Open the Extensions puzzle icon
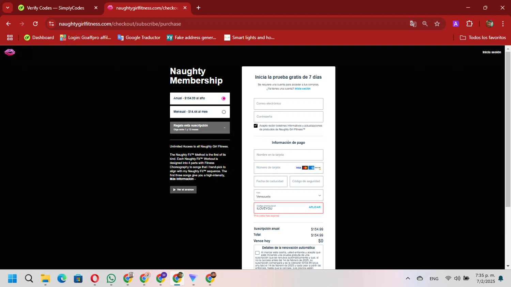Image resolution: width=511 pixels, height=287 pixels. 469,24
